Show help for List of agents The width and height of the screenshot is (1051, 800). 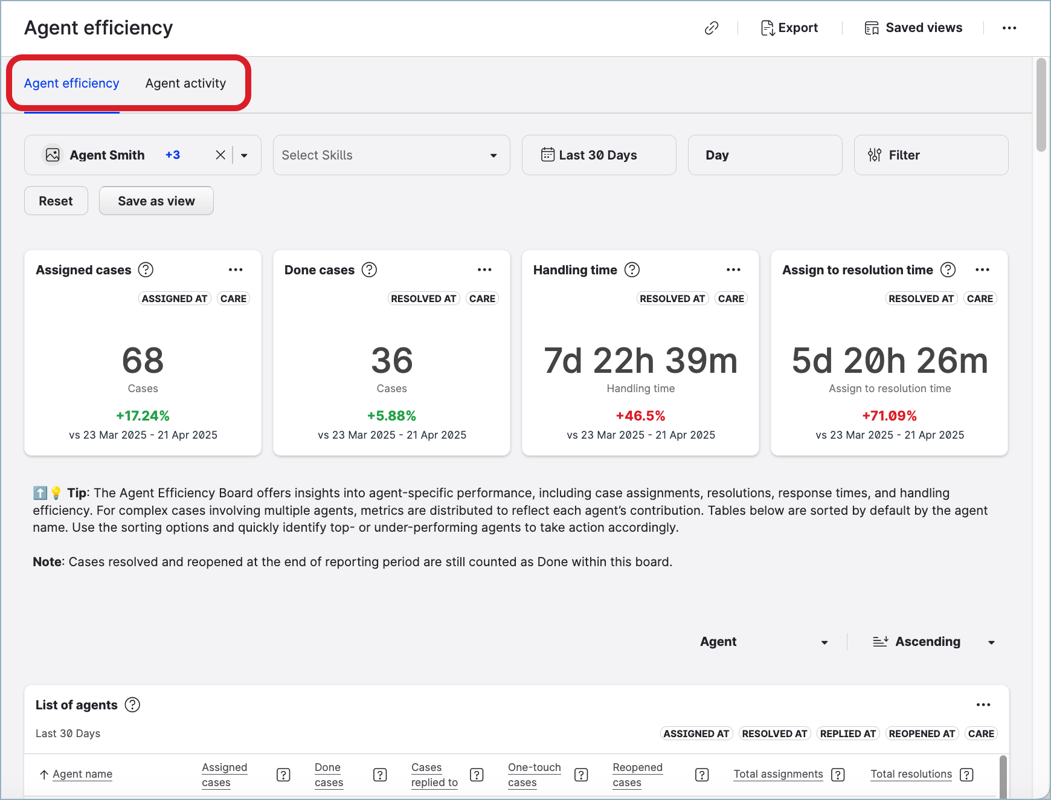tap(132, 705)
